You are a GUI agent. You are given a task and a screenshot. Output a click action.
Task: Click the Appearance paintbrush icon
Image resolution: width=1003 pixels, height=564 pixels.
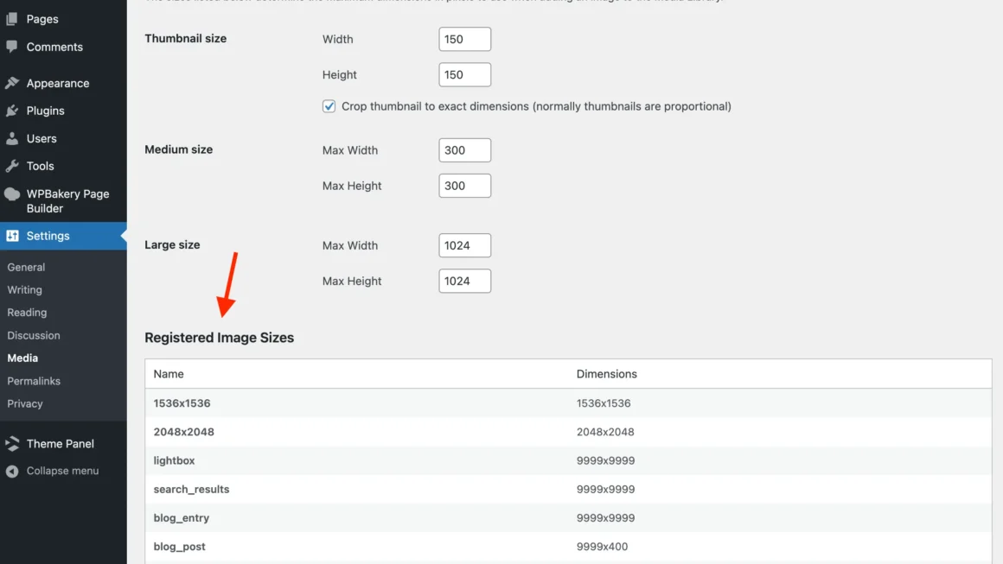(11, 83)
